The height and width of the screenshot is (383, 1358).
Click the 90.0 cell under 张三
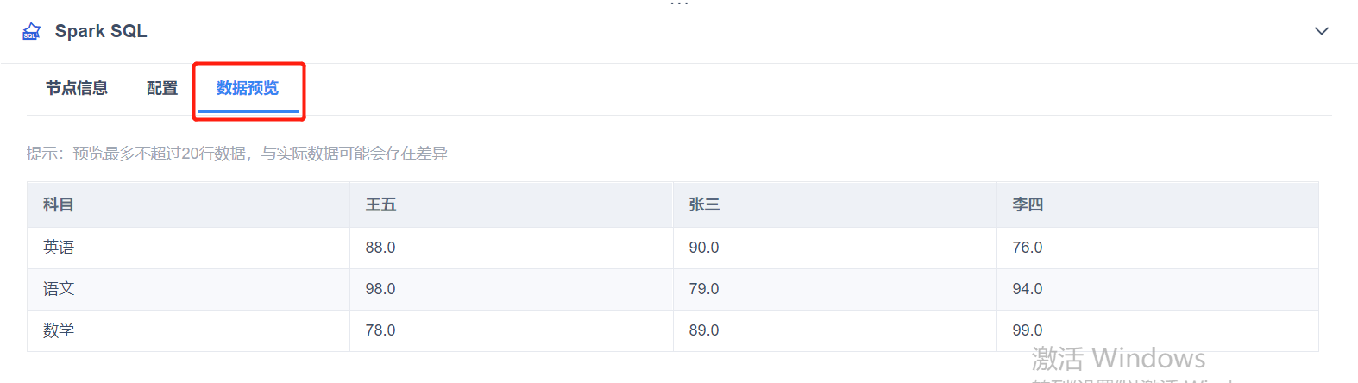click(704, 248)
